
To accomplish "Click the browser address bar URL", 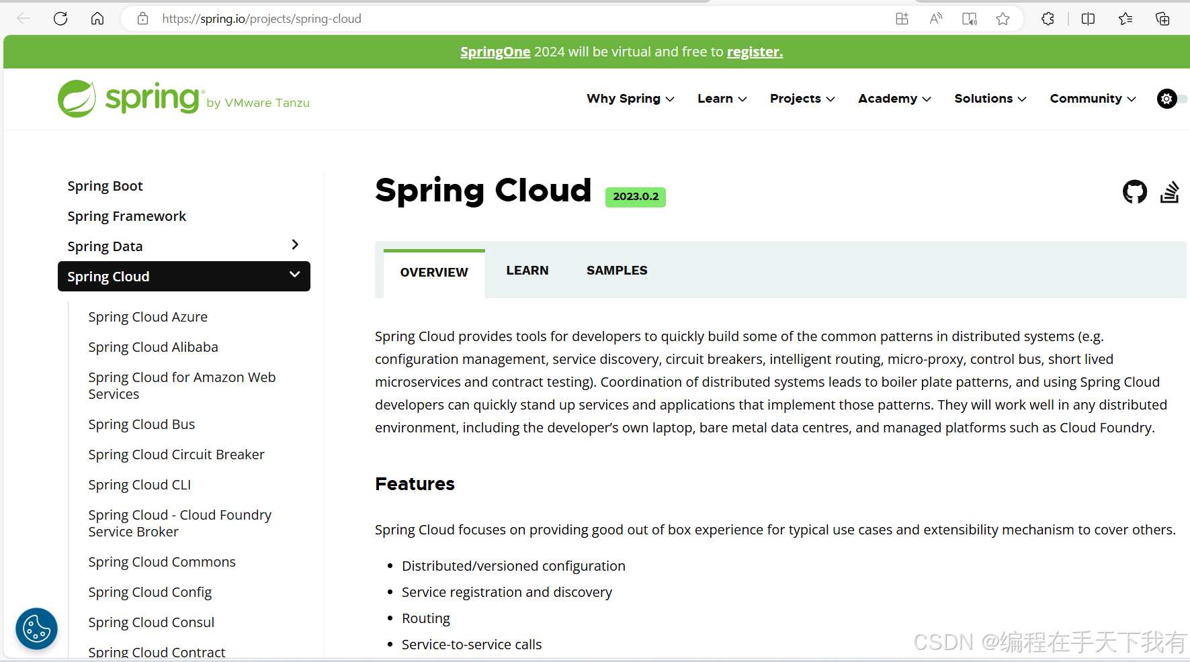I will coord(261,19).
